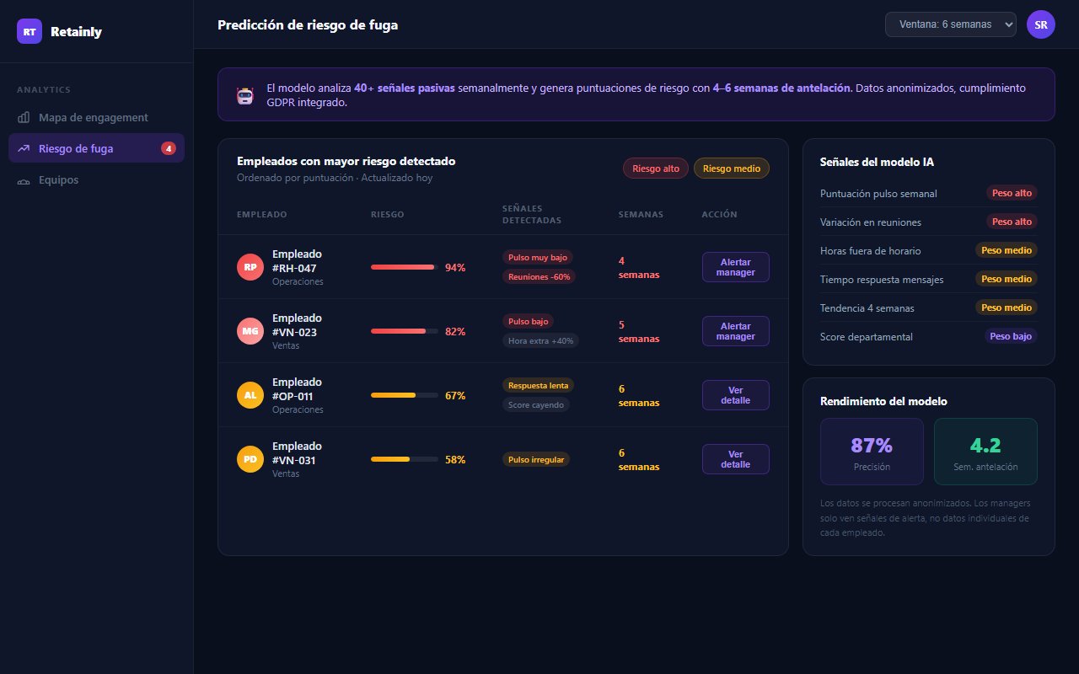Toggle the Riesgo alto filter
This screenshot has height=674, width=1079.
[x=656, y=168]
